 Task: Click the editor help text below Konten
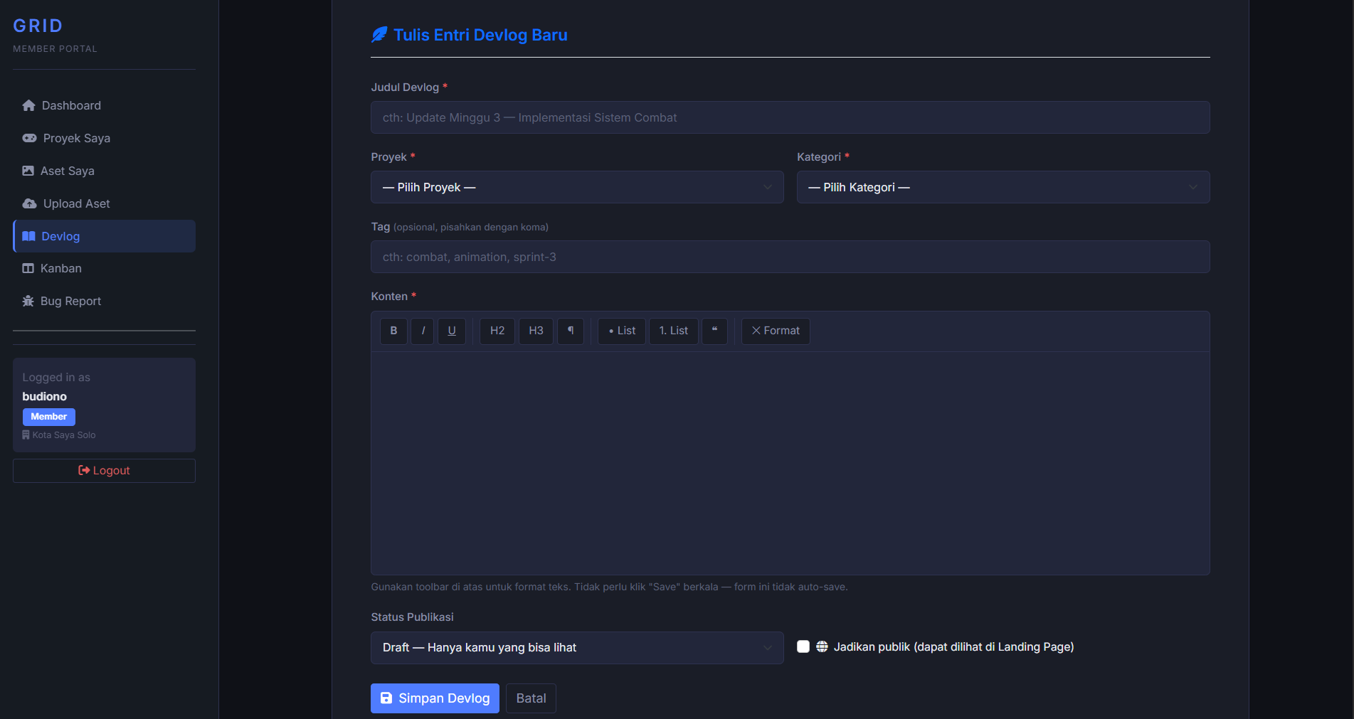[x=609, y=587]
